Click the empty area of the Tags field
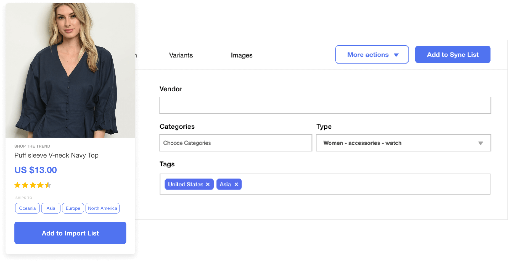The width and height of the screenshot is (508, 262). tap(359, 184)
